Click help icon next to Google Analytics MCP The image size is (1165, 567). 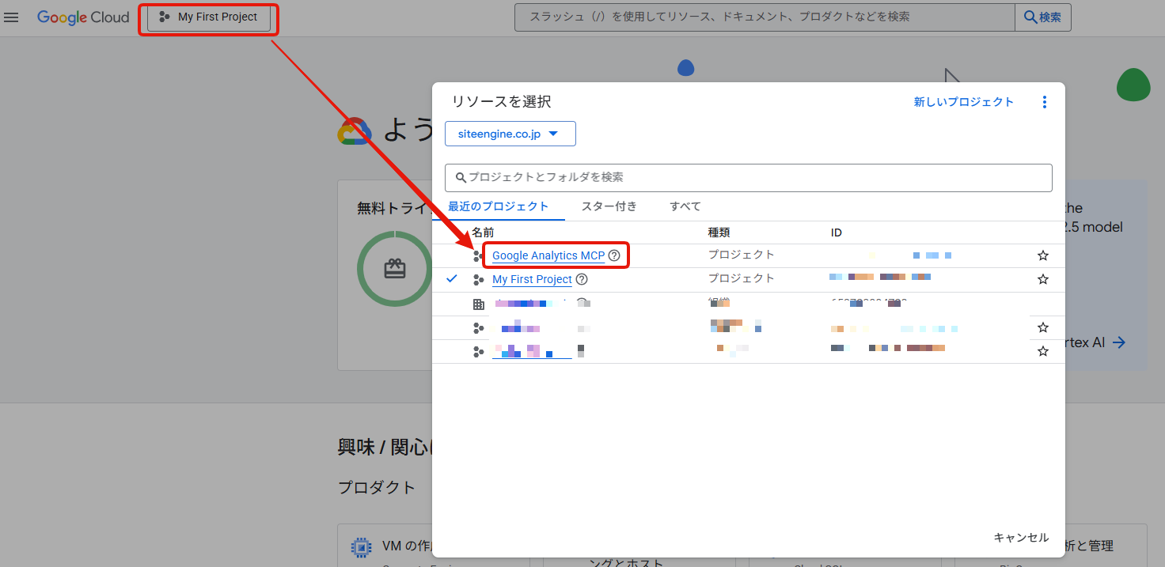614,255
